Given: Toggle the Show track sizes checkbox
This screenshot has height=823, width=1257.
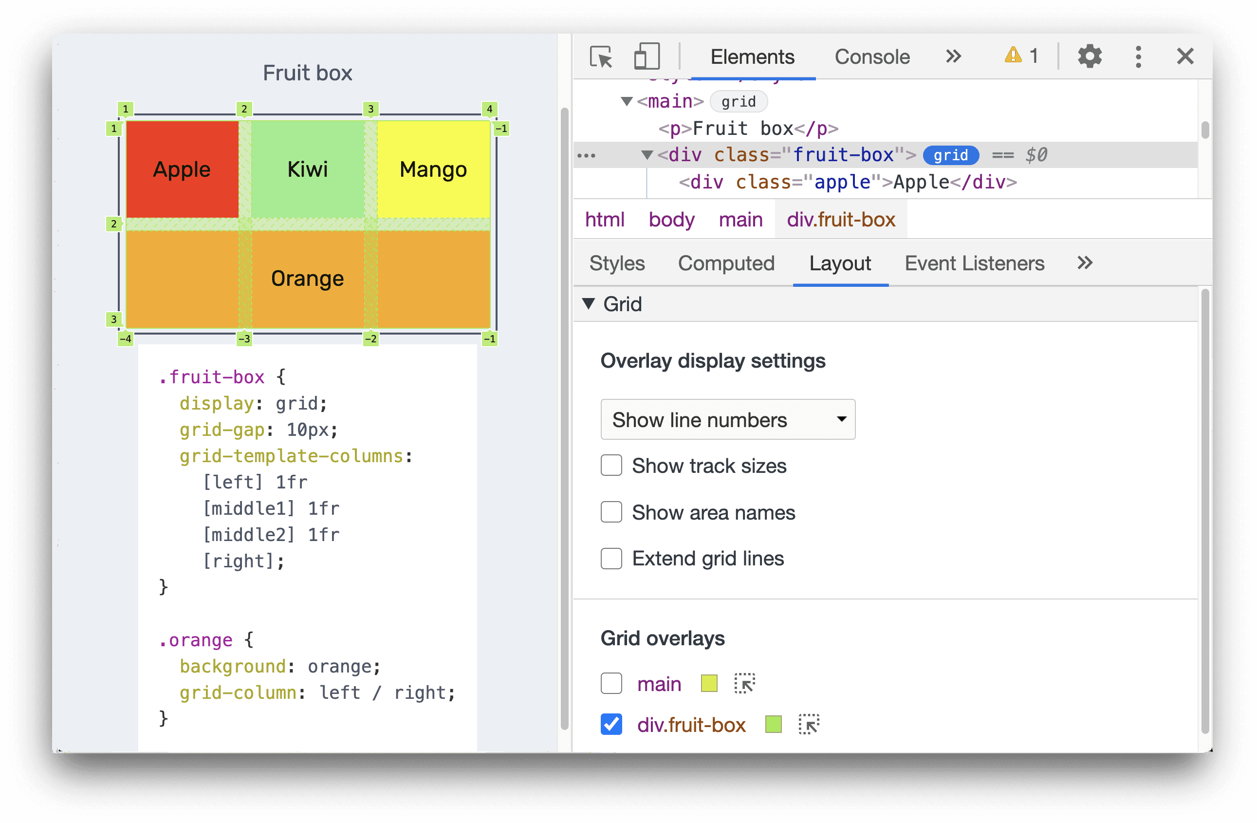Looking at the screenshot, I should click(610, 466).
